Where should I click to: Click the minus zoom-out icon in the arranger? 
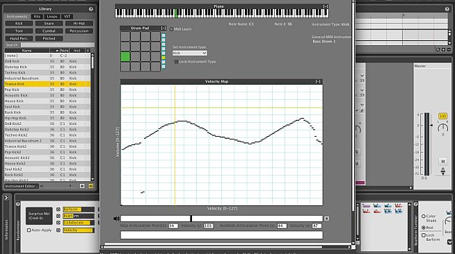[449, 50]
